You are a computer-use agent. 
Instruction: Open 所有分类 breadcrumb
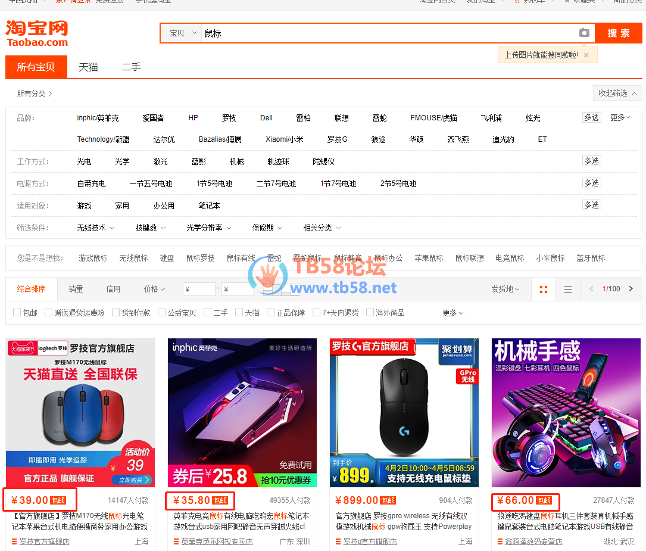34,94
